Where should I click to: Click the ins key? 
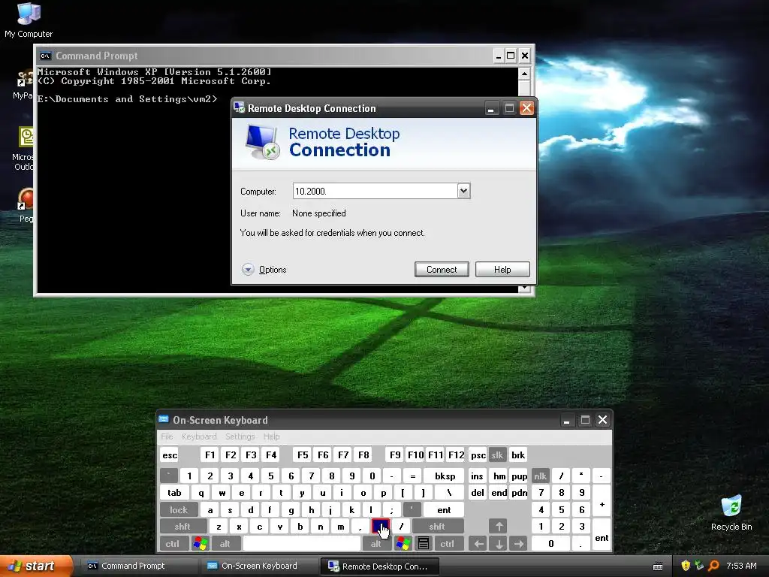coord(477,476)
